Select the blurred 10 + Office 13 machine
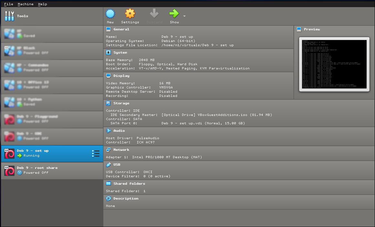The width and height of the screenshot is (375, 227). coord(52,85)
